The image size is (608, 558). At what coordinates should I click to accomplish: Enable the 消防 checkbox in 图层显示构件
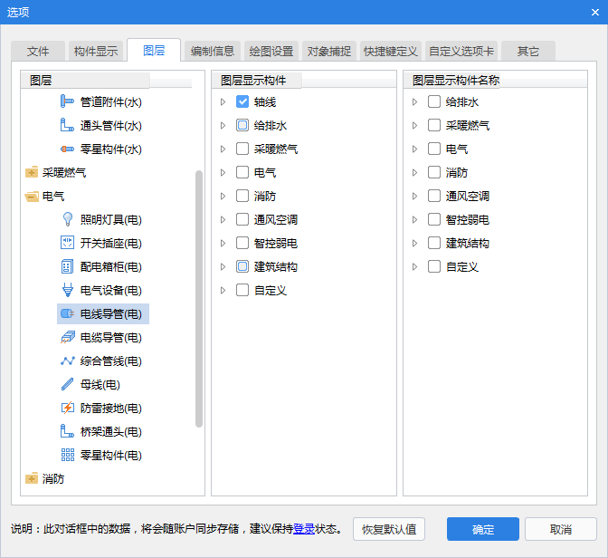pos(242,196)
